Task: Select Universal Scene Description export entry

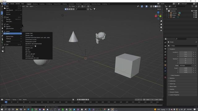Action: pyautogui.click(x=37, y=38)
